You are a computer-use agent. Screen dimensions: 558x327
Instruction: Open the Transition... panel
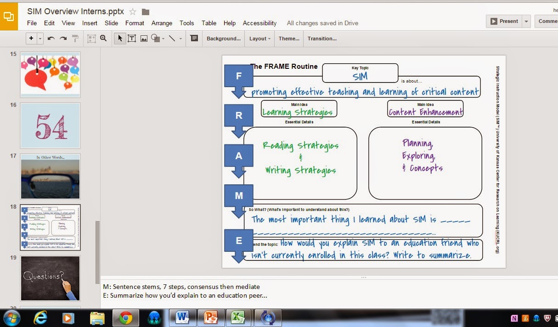(x=322, y=39)
